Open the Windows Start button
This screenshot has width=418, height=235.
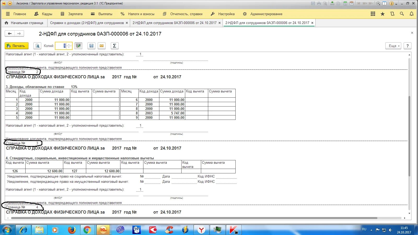(x=7, y=230)
